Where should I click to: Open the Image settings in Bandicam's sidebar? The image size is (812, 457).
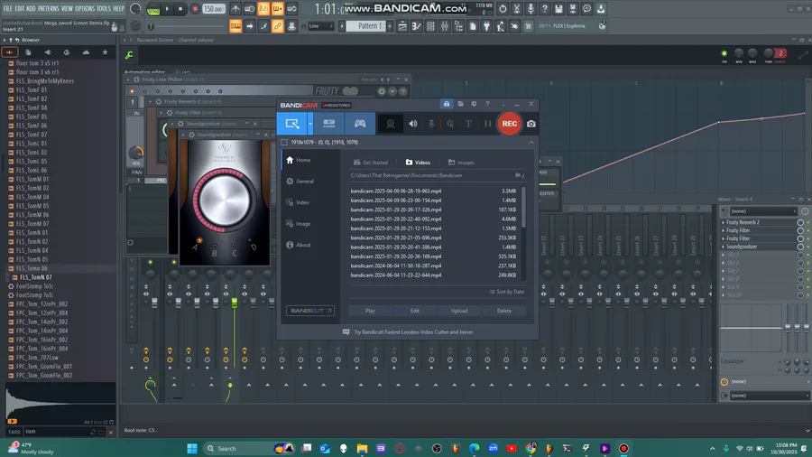click(x=299, y=224)
